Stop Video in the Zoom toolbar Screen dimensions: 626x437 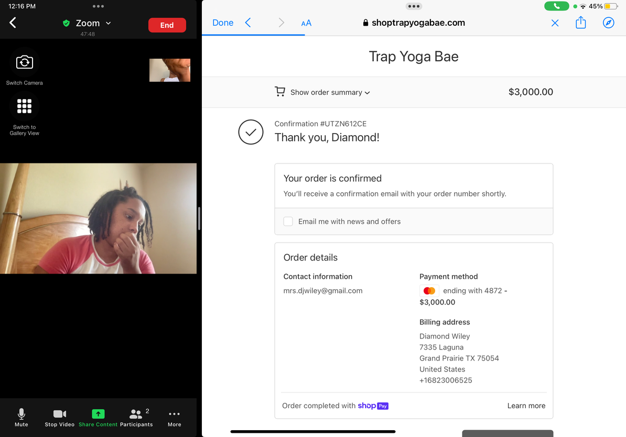(60, 418)
